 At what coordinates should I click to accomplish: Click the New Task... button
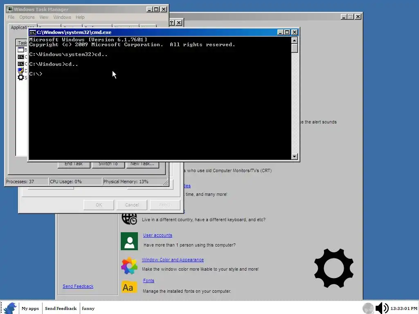142,164
